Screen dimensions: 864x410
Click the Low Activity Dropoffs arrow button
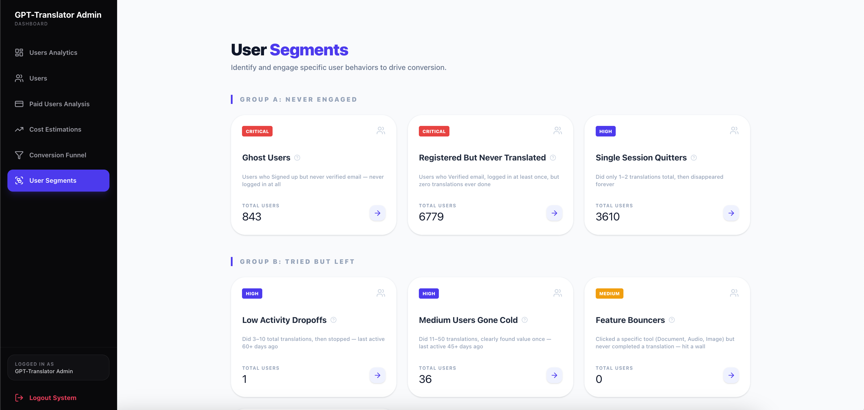(x=377, y=375)
